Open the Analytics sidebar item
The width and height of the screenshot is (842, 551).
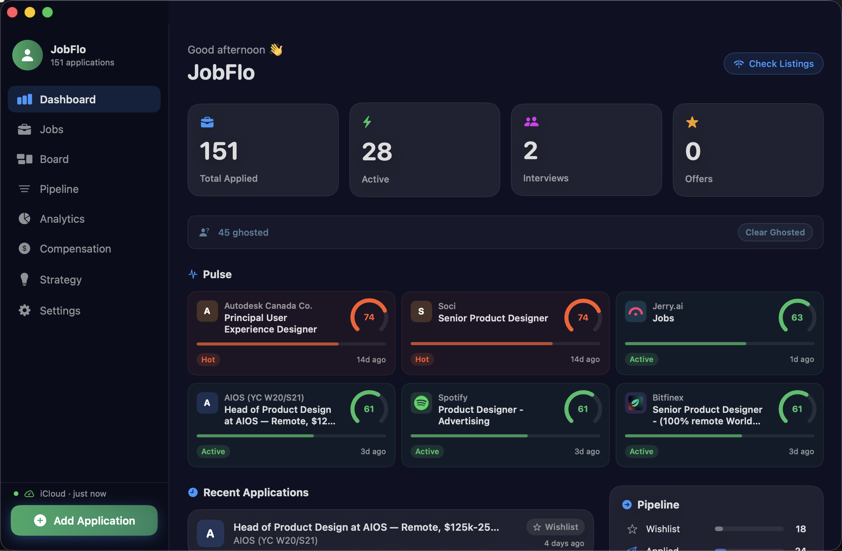pos(84,219)
